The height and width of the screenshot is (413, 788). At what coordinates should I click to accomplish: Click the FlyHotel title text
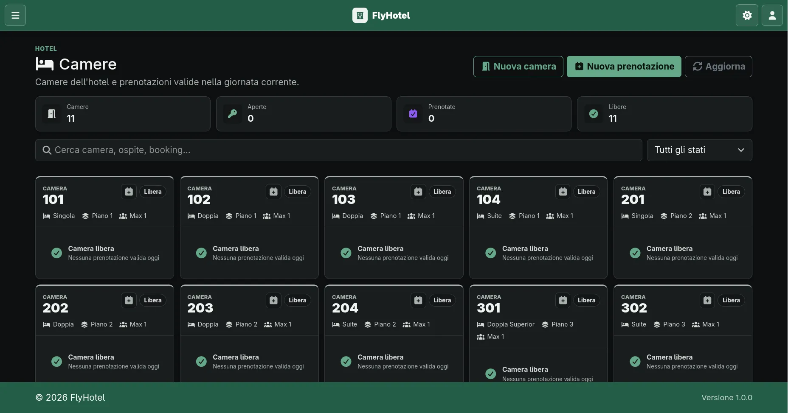click(391, 16)
